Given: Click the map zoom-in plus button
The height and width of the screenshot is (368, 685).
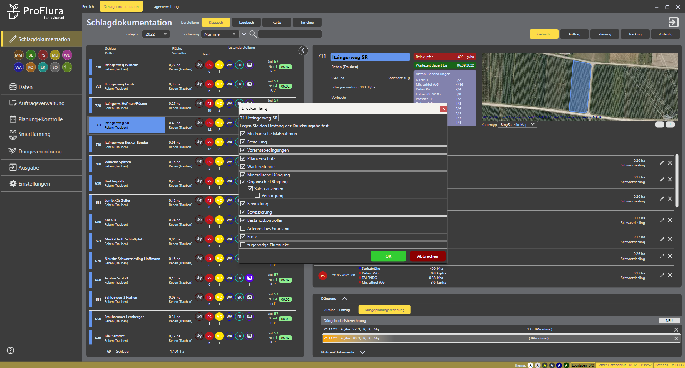Looking at the screenshot, I should click(670, 124).
